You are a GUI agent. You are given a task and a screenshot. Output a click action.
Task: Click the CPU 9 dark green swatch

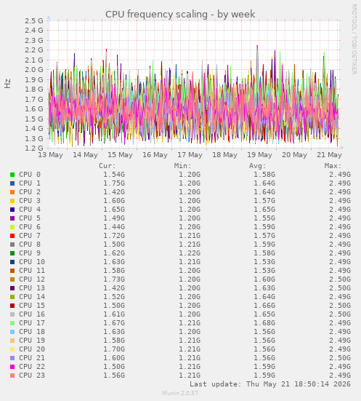12,253
